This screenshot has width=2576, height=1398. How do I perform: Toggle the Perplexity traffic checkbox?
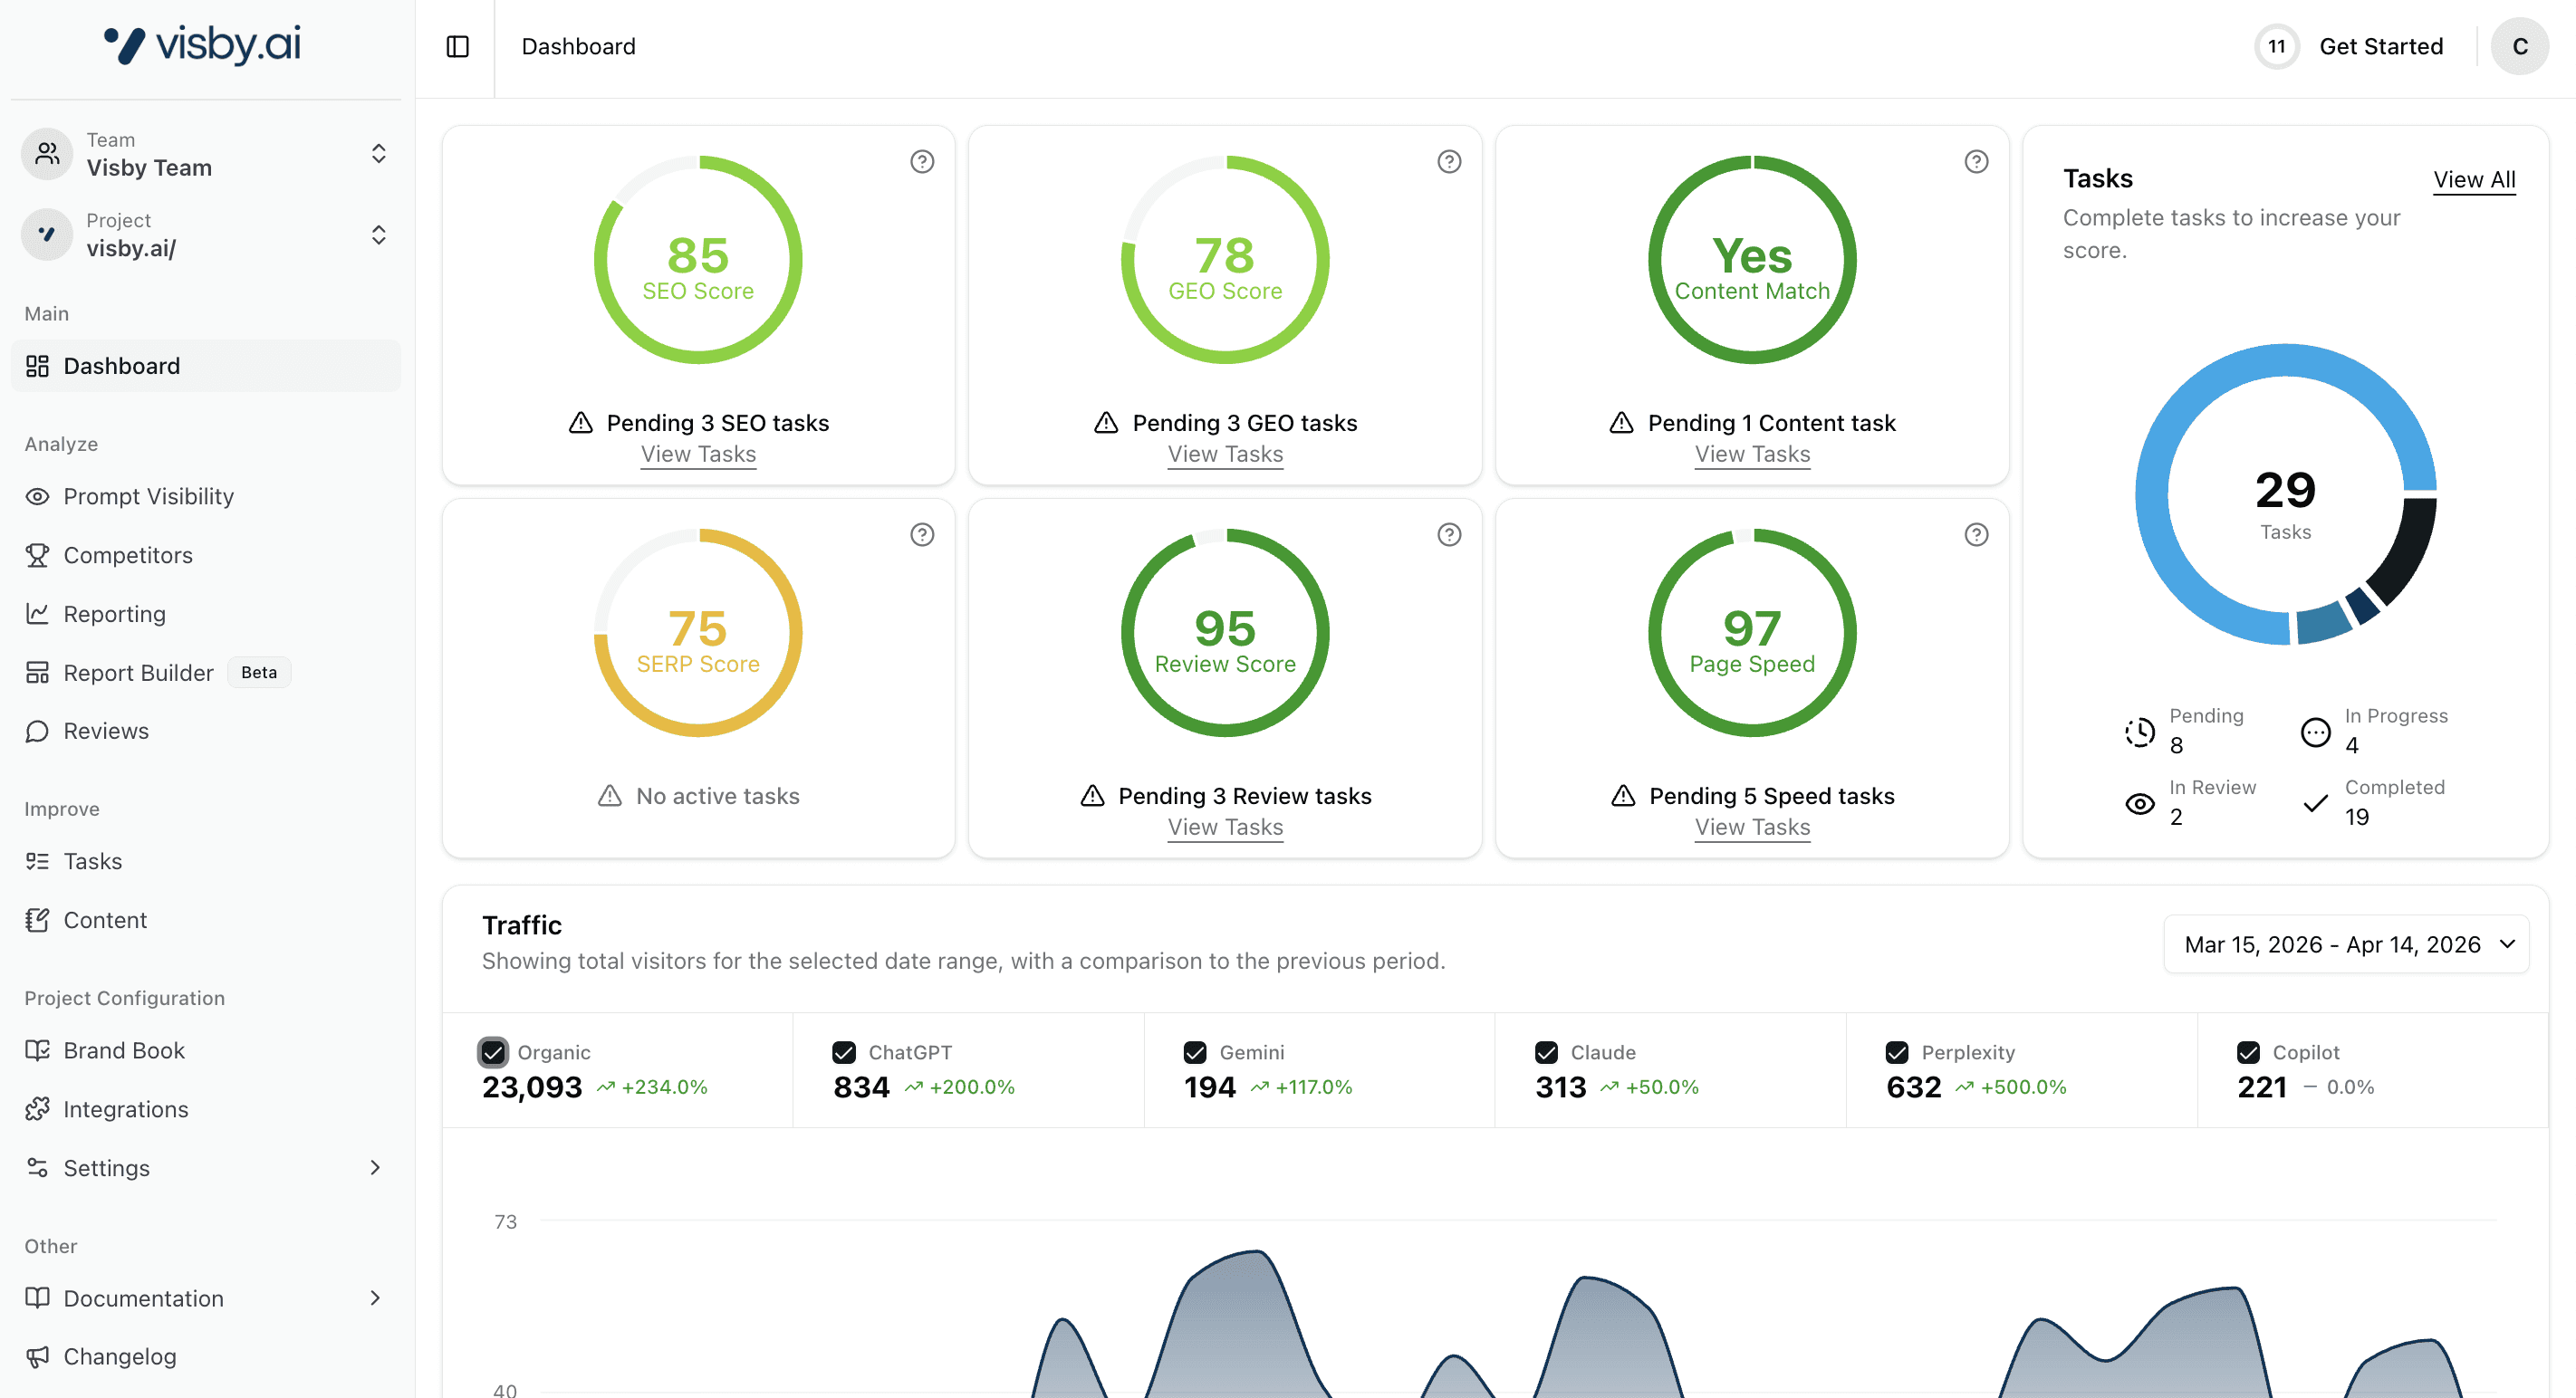pos(1896,1052)
